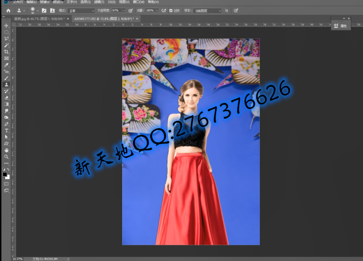Expand the brush preset picker arrow
363x261 pixels.
pyautogui.click(x=38, y=10)
